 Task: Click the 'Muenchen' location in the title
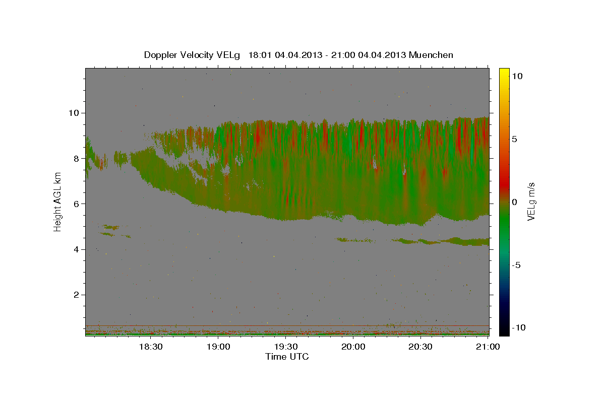point(431,55)
